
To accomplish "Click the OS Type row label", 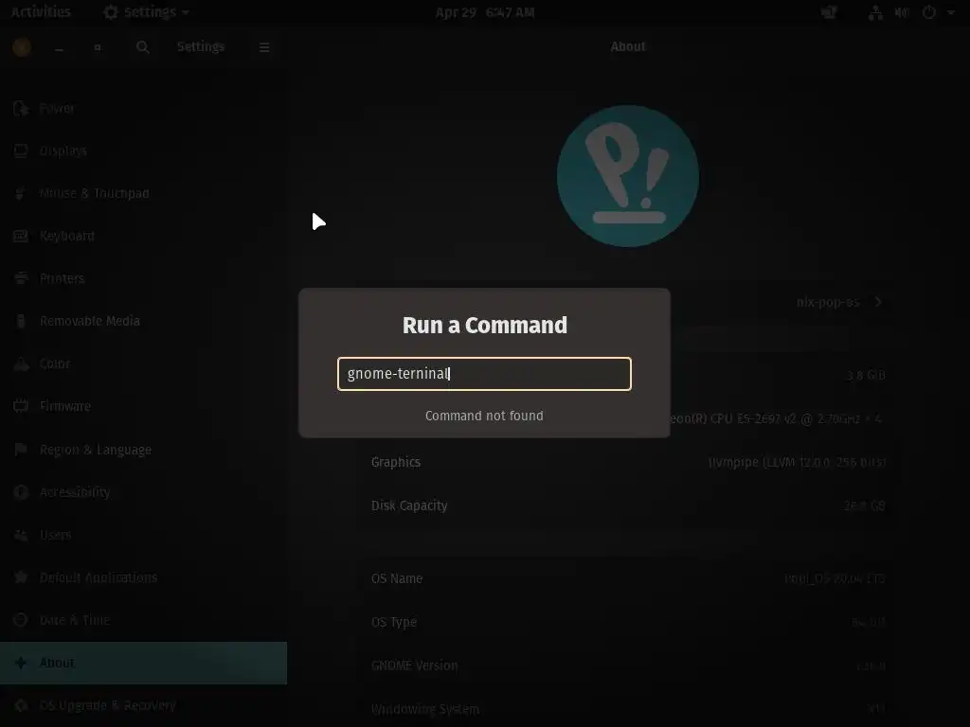I will tap(393, 622).
